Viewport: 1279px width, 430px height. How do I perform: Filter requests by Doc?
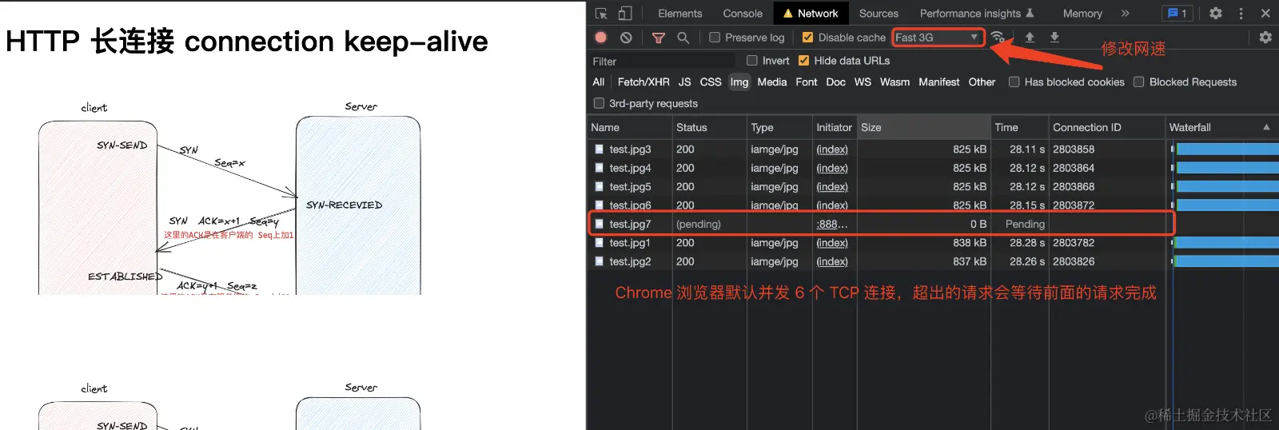(836, 82)
